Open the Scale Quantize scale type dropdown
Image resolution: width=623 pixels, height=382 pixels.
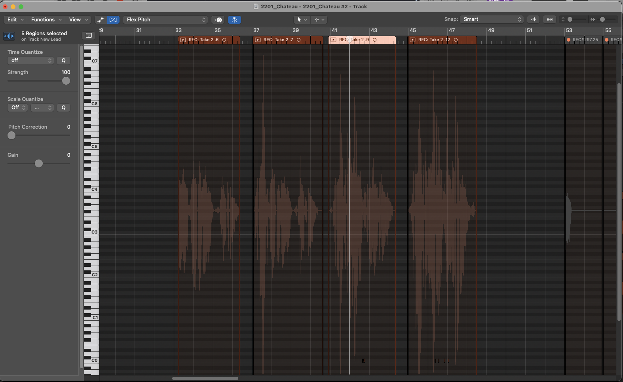coord(42,108)
